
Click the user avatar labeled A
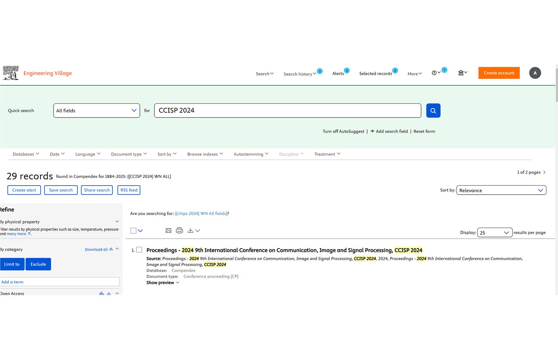535,73
